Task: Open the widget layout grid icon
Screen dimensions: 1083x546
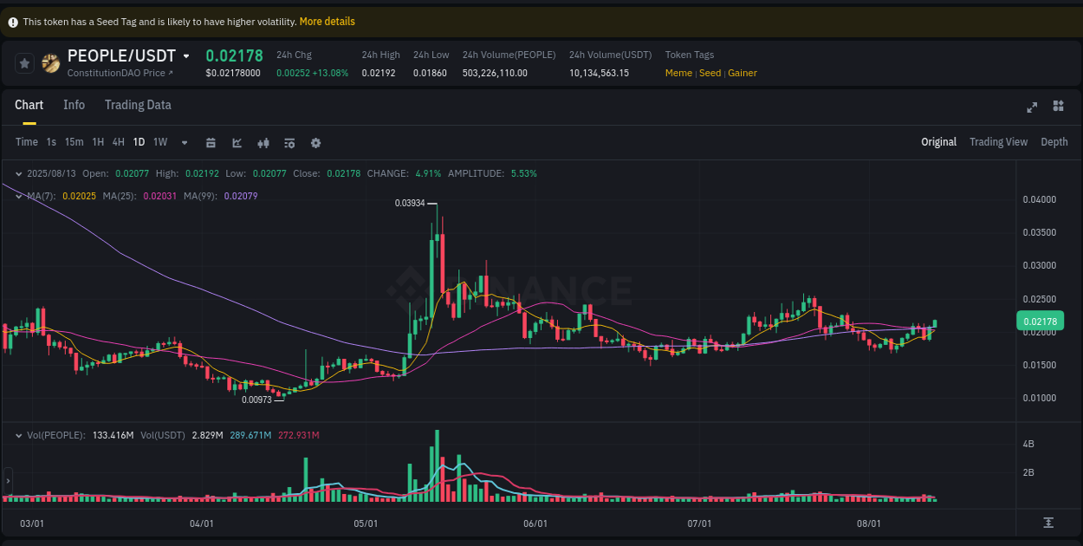Action: click(1058, 106)
